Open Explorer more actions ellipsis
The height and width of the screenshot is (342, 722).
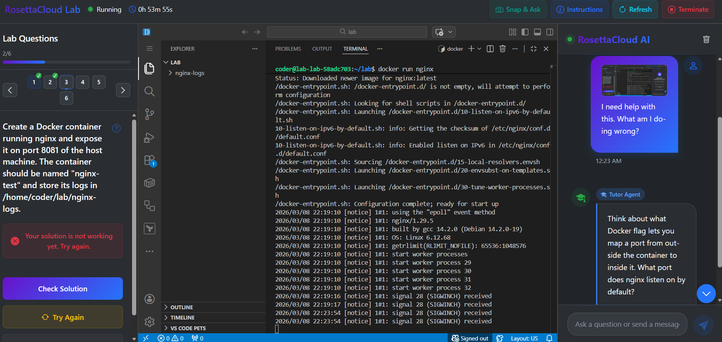[255, 49]
